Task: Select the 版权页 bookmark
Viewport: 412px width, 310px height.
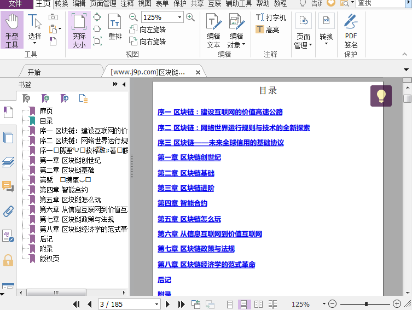Action: 49,259
